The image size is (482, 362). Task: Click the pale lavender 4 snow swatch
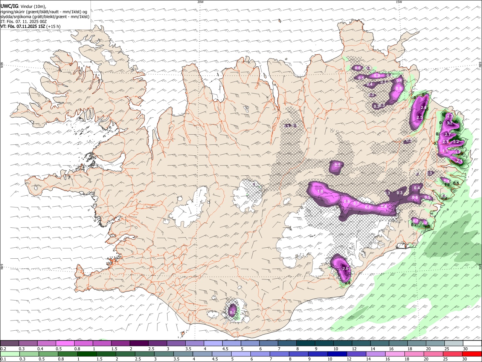213,343
